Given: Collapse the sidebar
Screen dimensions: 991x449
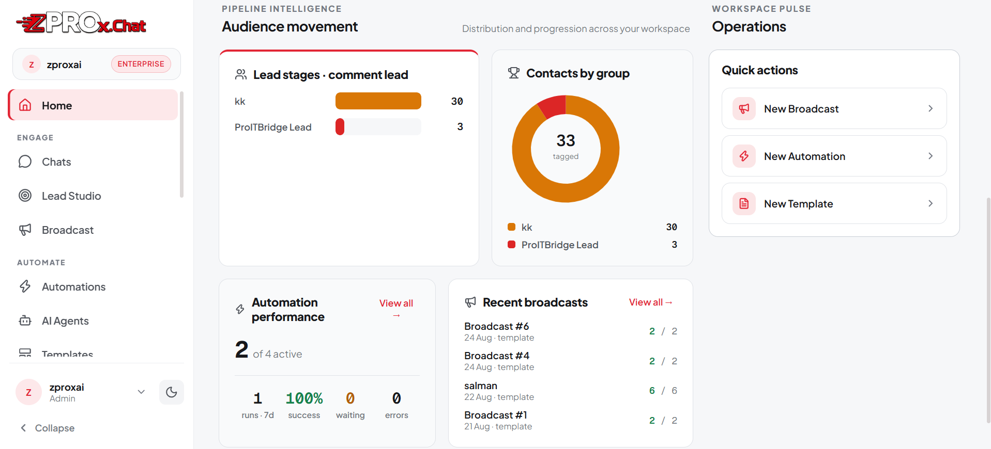Looking at the screenshot, I should coord(48,428).
